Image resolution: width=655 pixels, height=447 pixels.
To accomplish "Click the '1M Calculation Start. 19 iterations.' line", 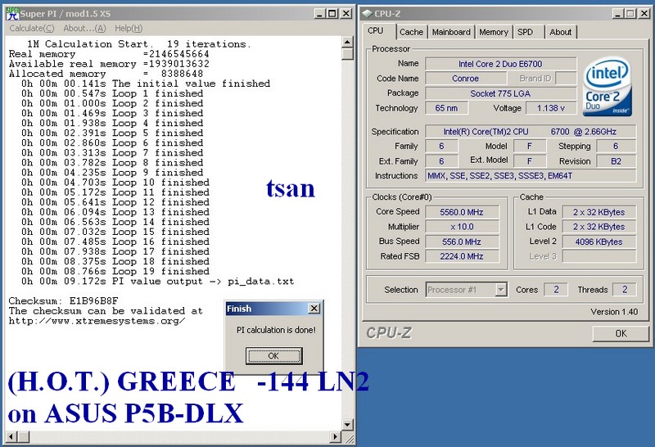I will 138,44.
